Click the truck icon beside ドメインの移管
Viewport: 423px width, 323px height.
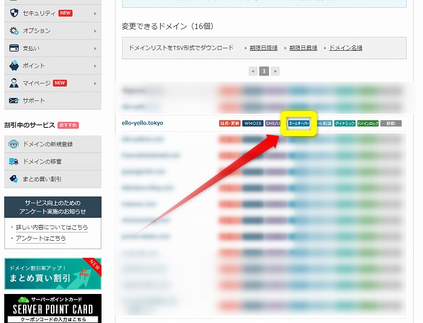[x=14, y=161]
